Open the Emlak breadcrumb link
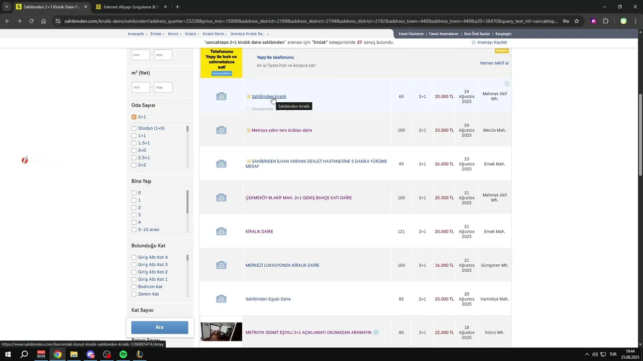 (x=156, y=34)
